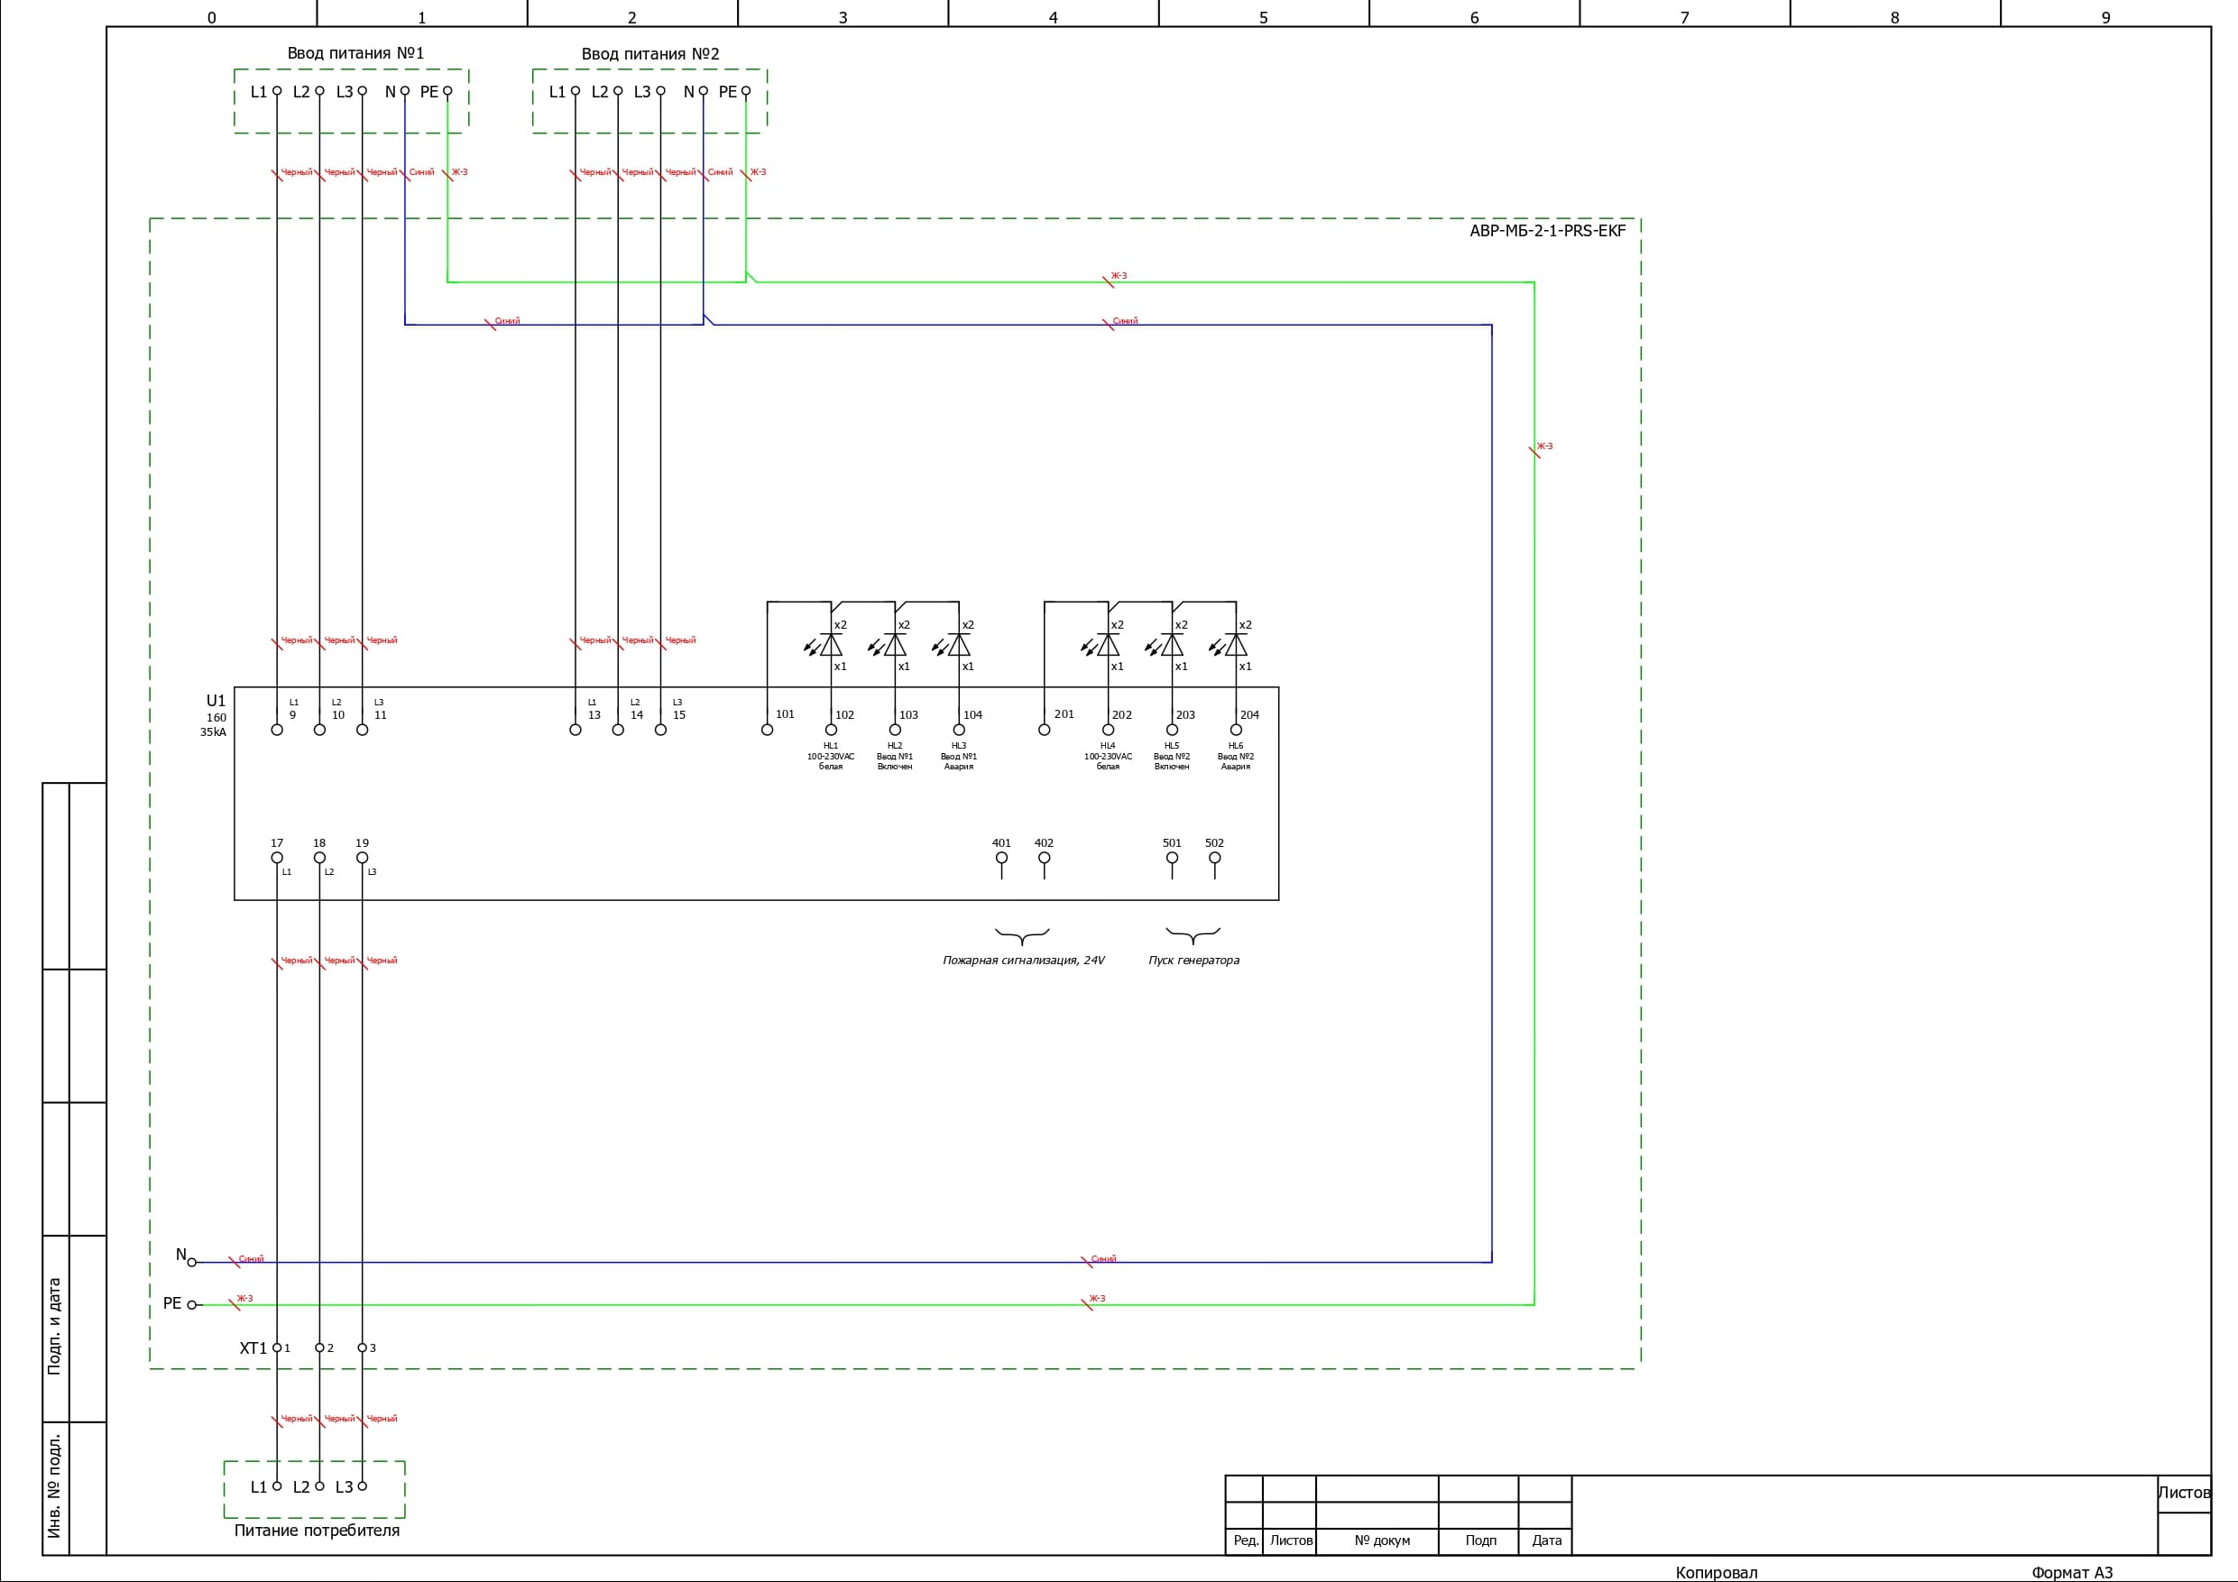This screenshot has width=2238, height=1582.
Task: Select XT1 terminal 2
Action: pyautogui.click(x=319, y=1348)
